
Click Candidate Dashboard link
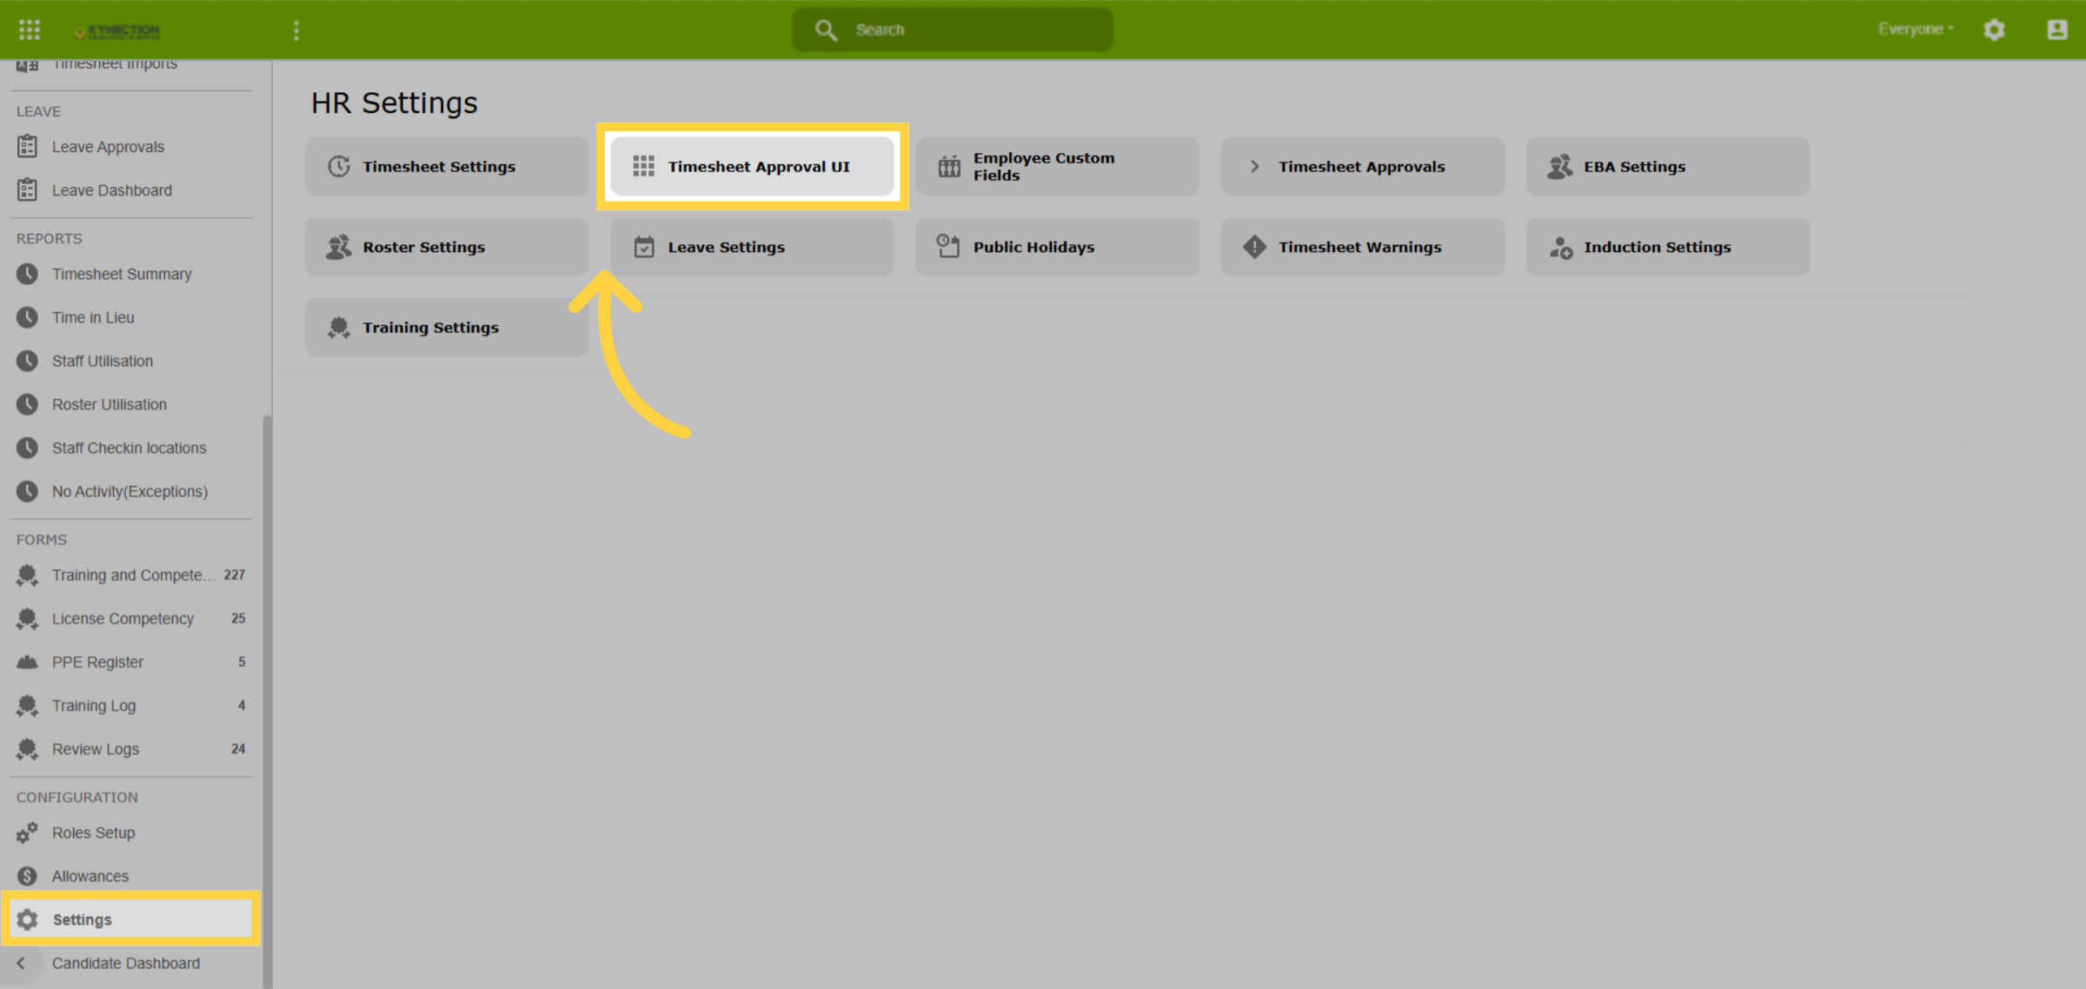click(x=126, y=963)
